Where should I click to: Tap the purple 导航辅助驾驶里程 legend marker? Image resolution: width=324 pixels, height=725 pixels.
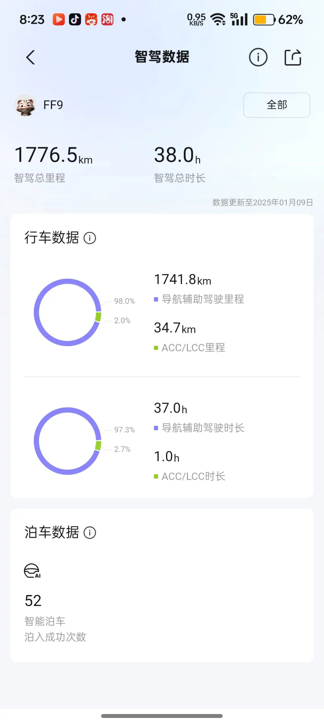pos(156,299)
